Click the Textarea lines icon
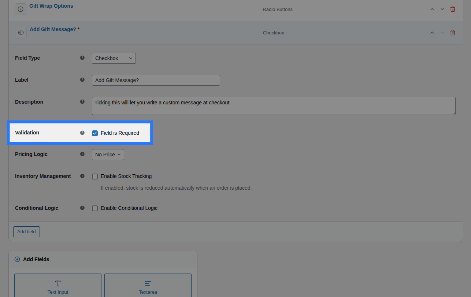The image size is (471, 297). [148, 283]
